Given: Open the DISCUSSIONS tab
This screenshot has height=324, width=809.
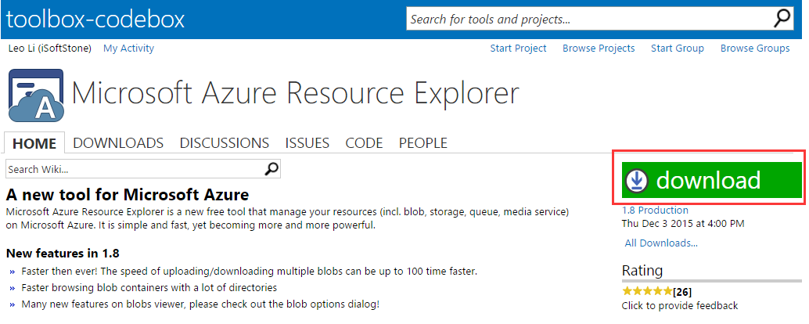Looking at the screenshot, I should click(225, 143).
